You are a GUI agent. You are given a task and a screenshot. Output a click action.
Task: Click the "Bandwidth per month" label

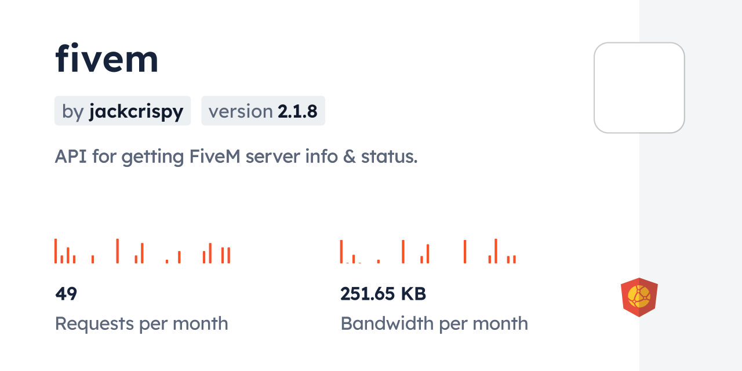(x=434, y=323)
